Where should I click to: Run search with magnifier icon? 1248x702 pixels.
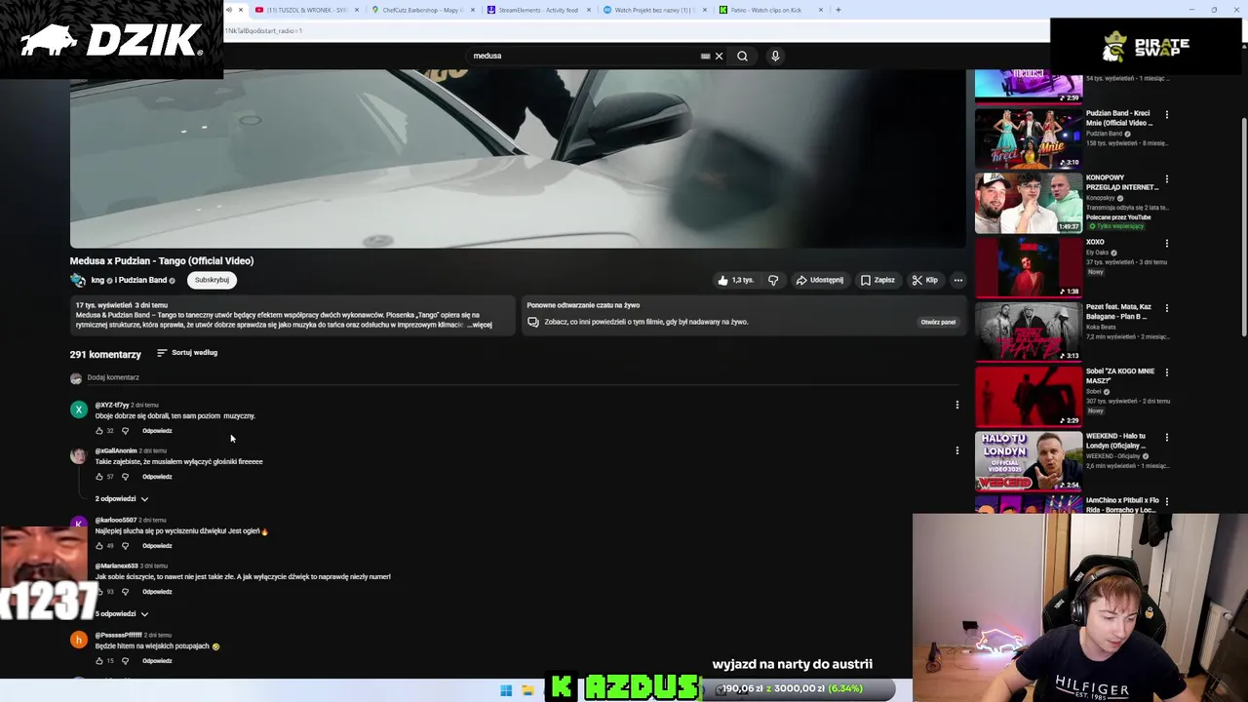[x=742, y=56]
